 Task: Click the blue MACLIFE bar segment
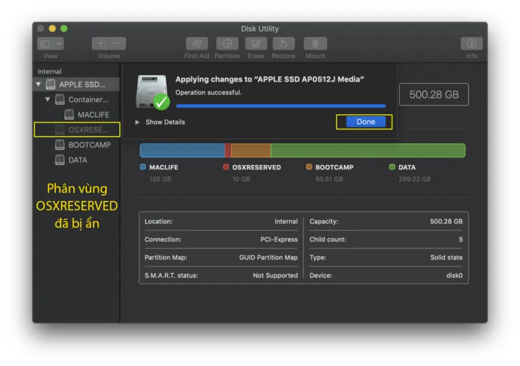(183, 150)
